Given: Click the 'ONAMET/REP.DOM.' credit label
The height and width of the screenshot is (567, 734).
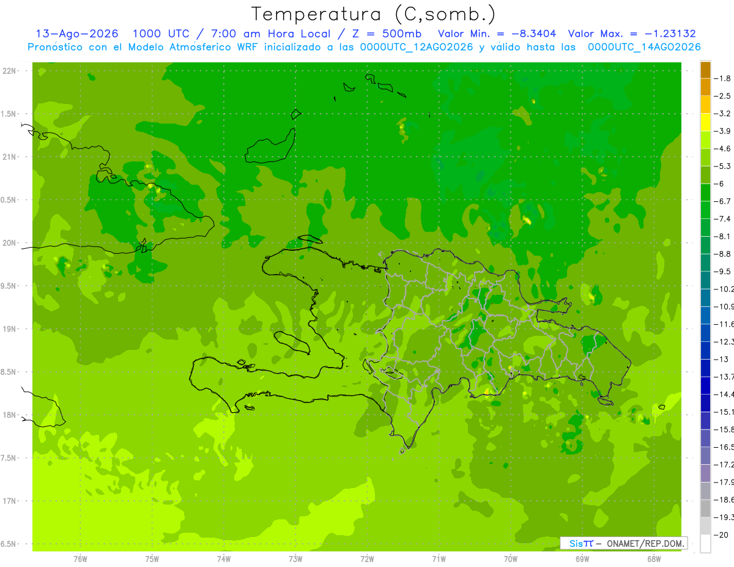Looking at the screenshot, I should pyautogui.click(x=646, y=543).
